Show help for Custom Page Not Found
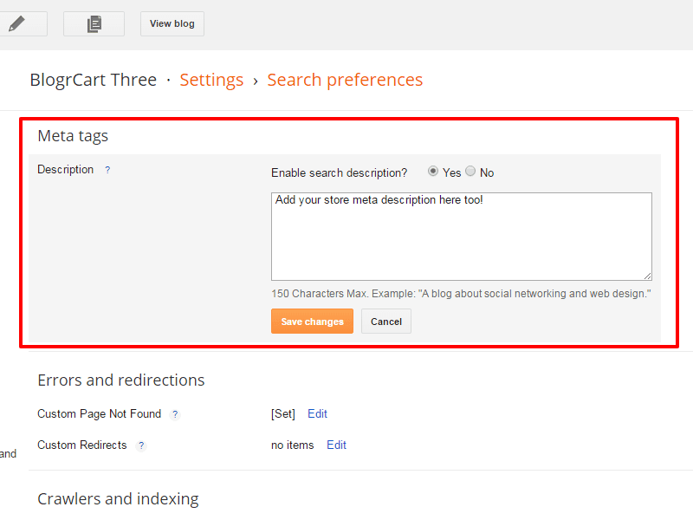Image resolution: width=693 pixels, height=520 pixels. point(175,414)
